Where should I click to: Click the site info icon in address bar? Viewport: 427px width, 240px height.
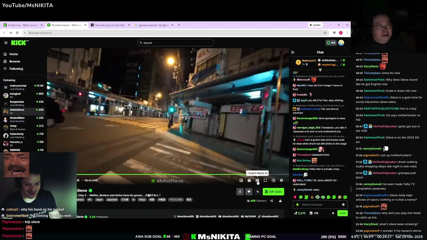25,33
